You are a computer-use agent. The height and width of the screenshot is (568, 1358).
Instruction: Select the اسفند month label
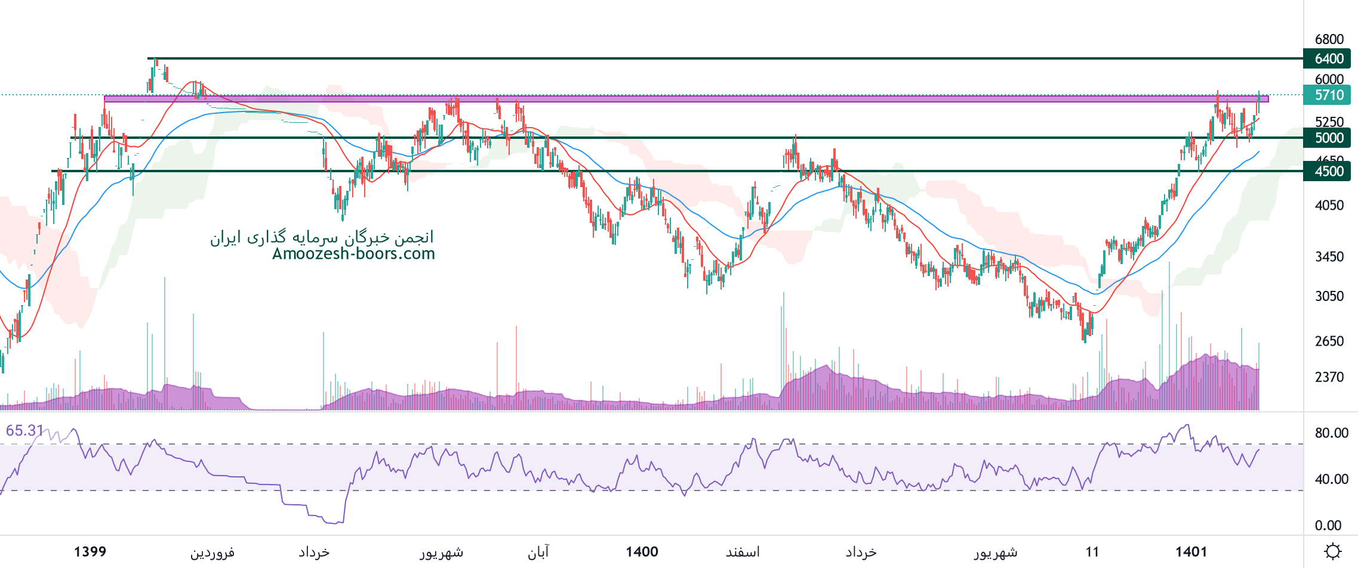click(x=743, y=553)
